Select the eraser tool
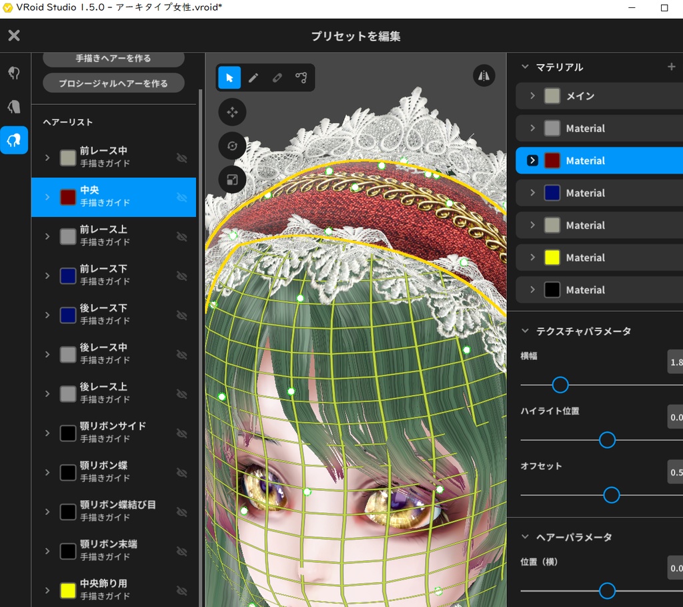The width and height of the screenshot is (683, 607). [277, 77]
